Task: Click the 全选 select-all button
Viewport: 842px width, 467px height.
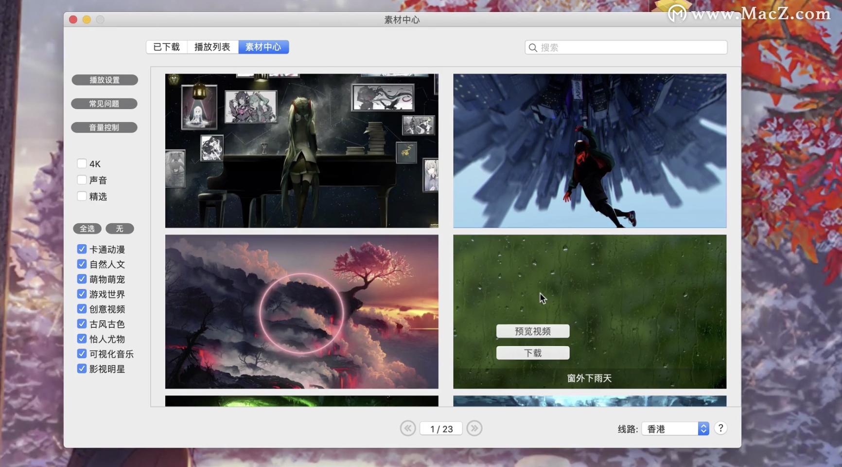Action: pyautogui.click(x=88, y=229)
